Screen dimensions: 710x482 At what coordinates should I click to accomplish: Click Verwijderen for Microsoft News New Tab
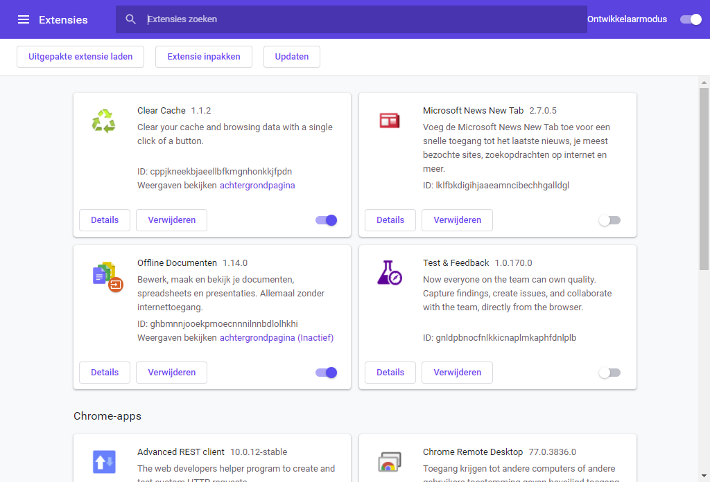[x=458, y=220]
